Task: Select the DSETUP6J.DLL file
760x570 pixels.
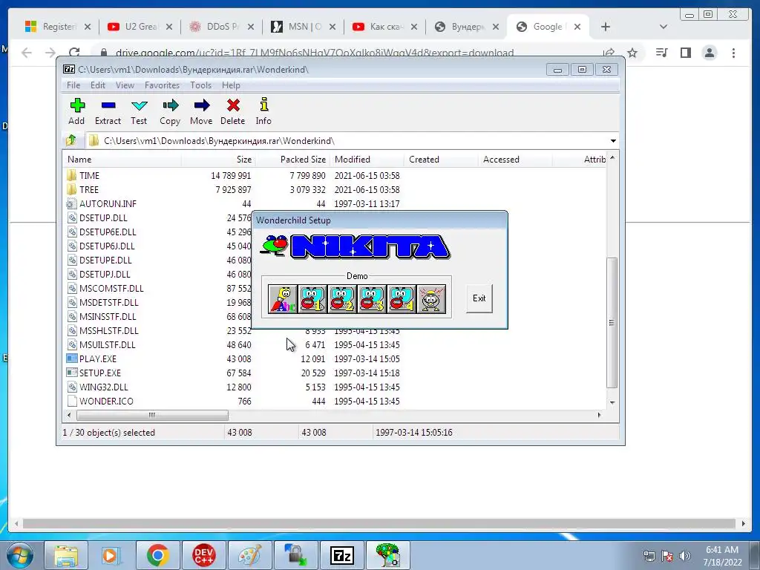Action: [x=107, y=246]
